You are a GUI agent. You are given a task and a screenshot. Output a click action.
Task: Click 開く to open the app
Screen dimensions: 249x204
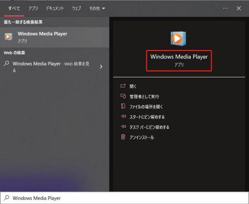click(133, 86)
